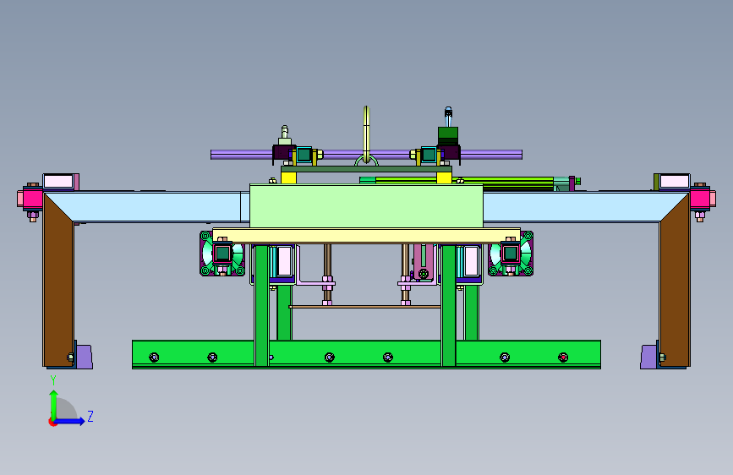The width and height of the screenshot is (733, 475).
Task: Select the right brown support leg
Action: 675,281
